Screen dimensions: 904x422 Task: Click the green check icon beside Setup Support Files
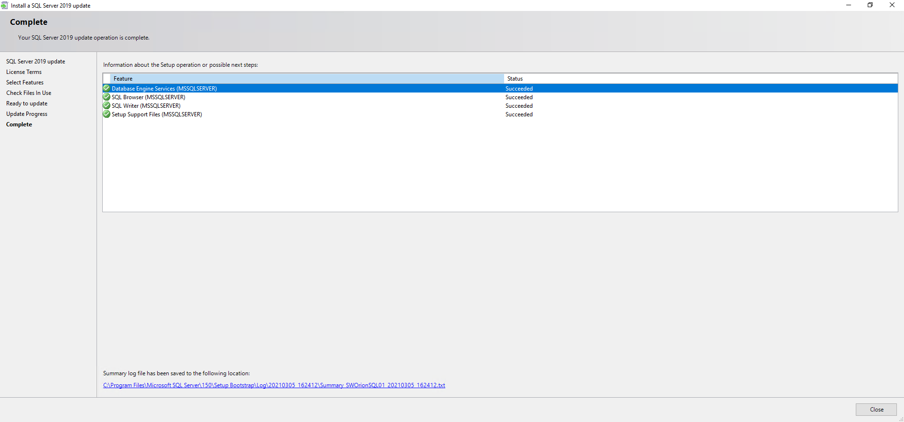tap(107, 114)
